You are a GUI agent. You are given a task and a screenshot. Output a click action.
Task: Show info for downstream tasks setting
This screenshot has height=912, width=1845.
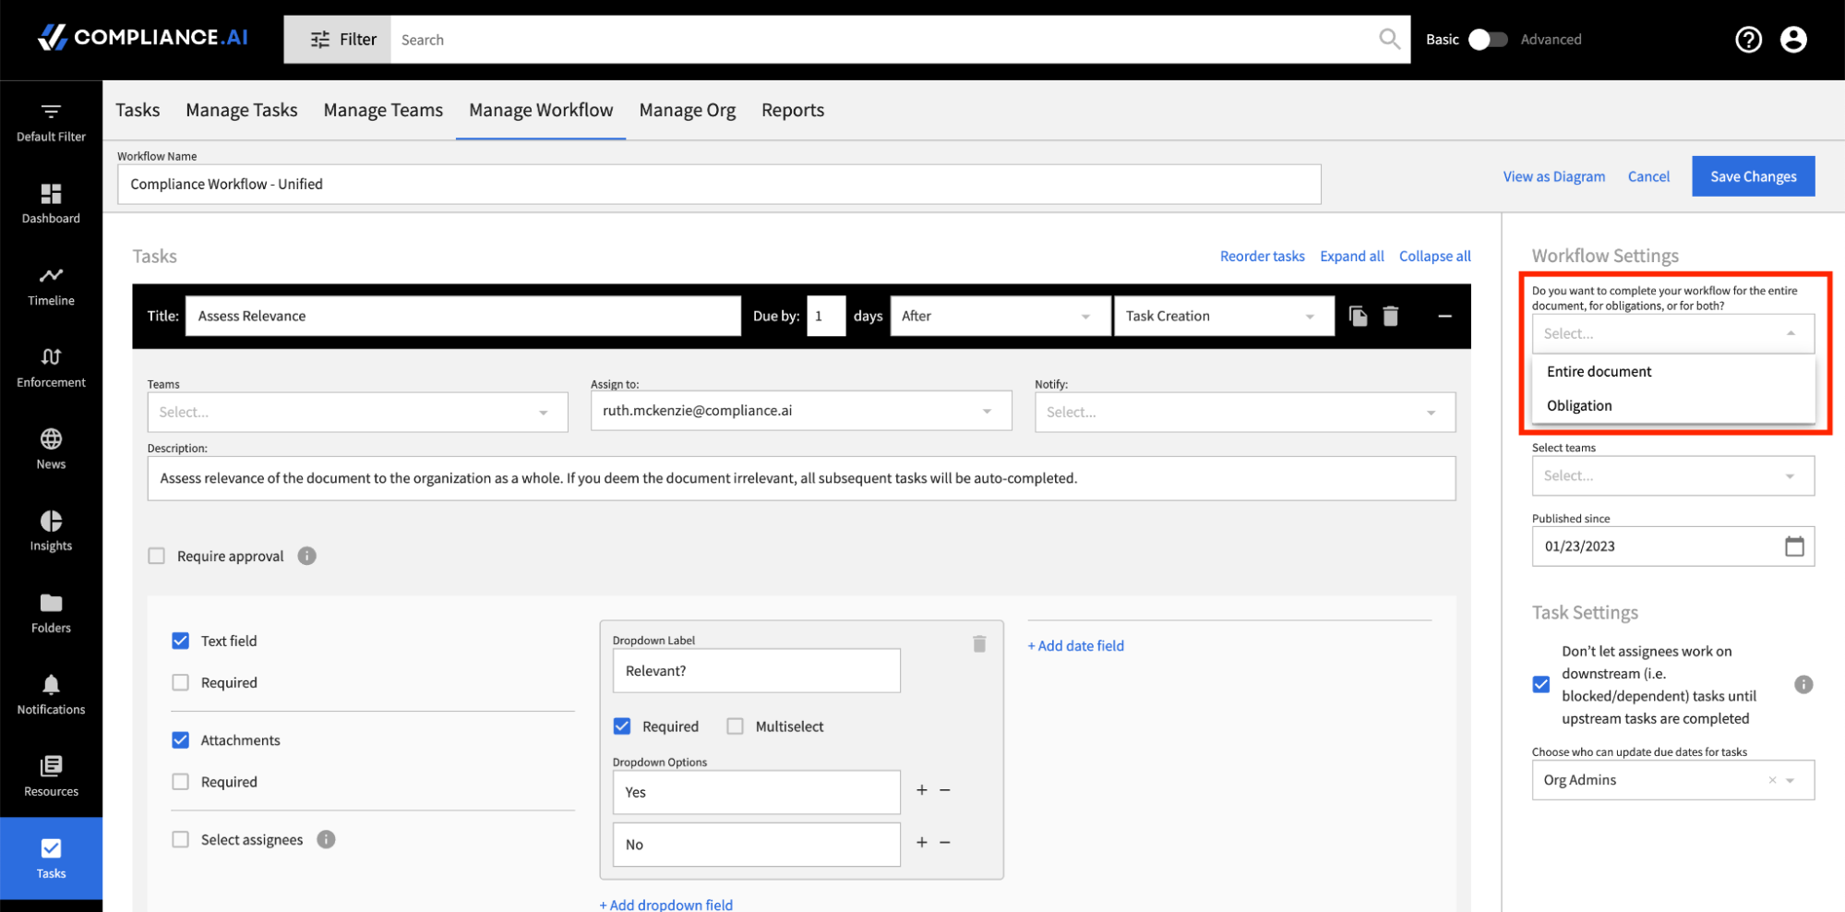tap(1803, 684)
